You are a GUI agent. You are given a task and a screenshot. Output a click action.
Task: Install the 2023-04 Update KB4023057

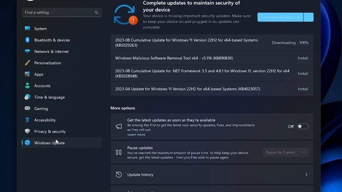click(303, 89)
